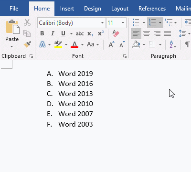Open bullet library dropdown arrow

[x=144, y=22]
